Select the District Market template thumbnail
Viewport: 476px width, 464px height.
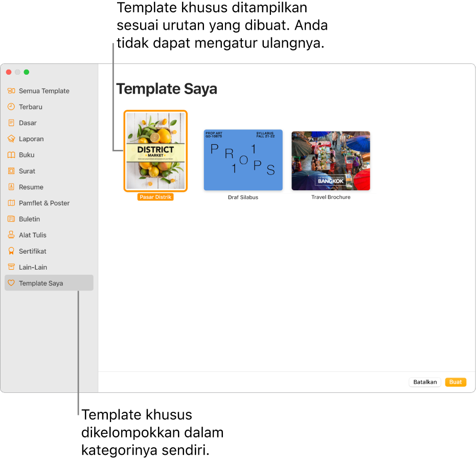[x=155, y=151]
